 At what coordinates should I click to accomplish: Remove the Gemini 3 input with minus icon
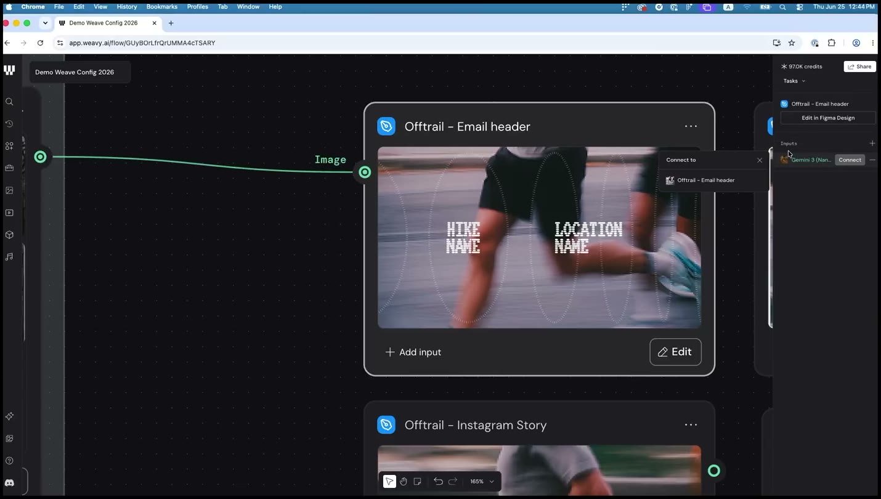click(872, 160)
